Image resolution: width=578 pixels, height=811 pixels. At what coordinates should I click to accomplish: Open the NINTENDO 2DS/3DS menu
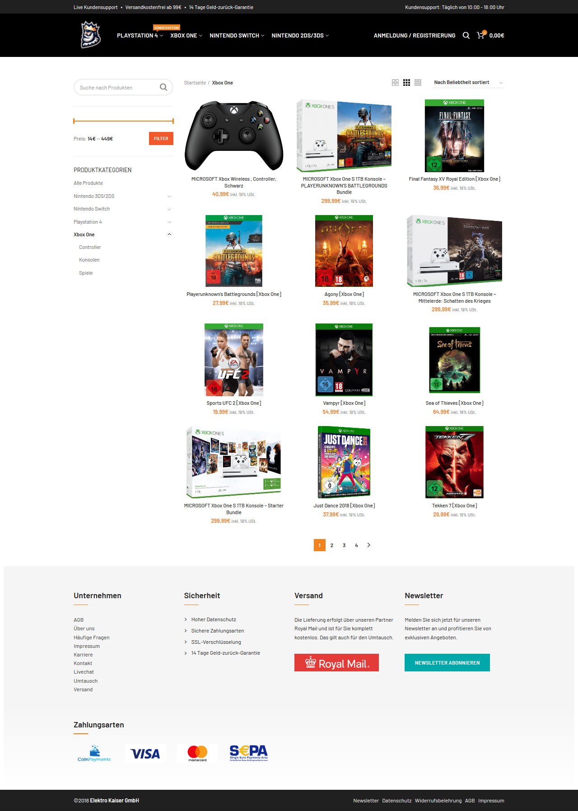click(x=300, y=35)
